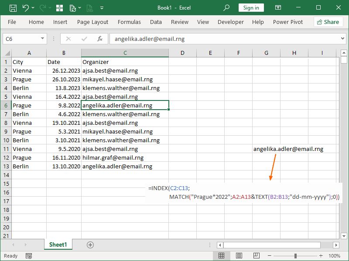
Task: Select the View tab
Action: click(203, 22)
